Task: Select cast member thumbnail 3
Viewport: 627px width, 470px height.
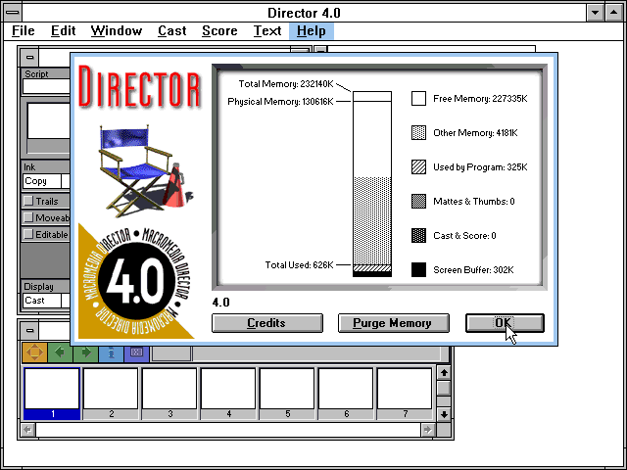Action: coord(169,394)
